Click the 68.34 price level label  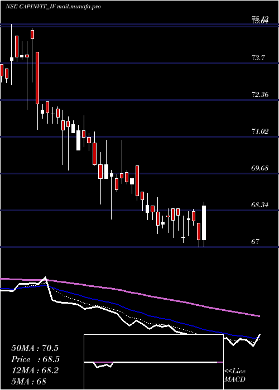coord(260,205)
